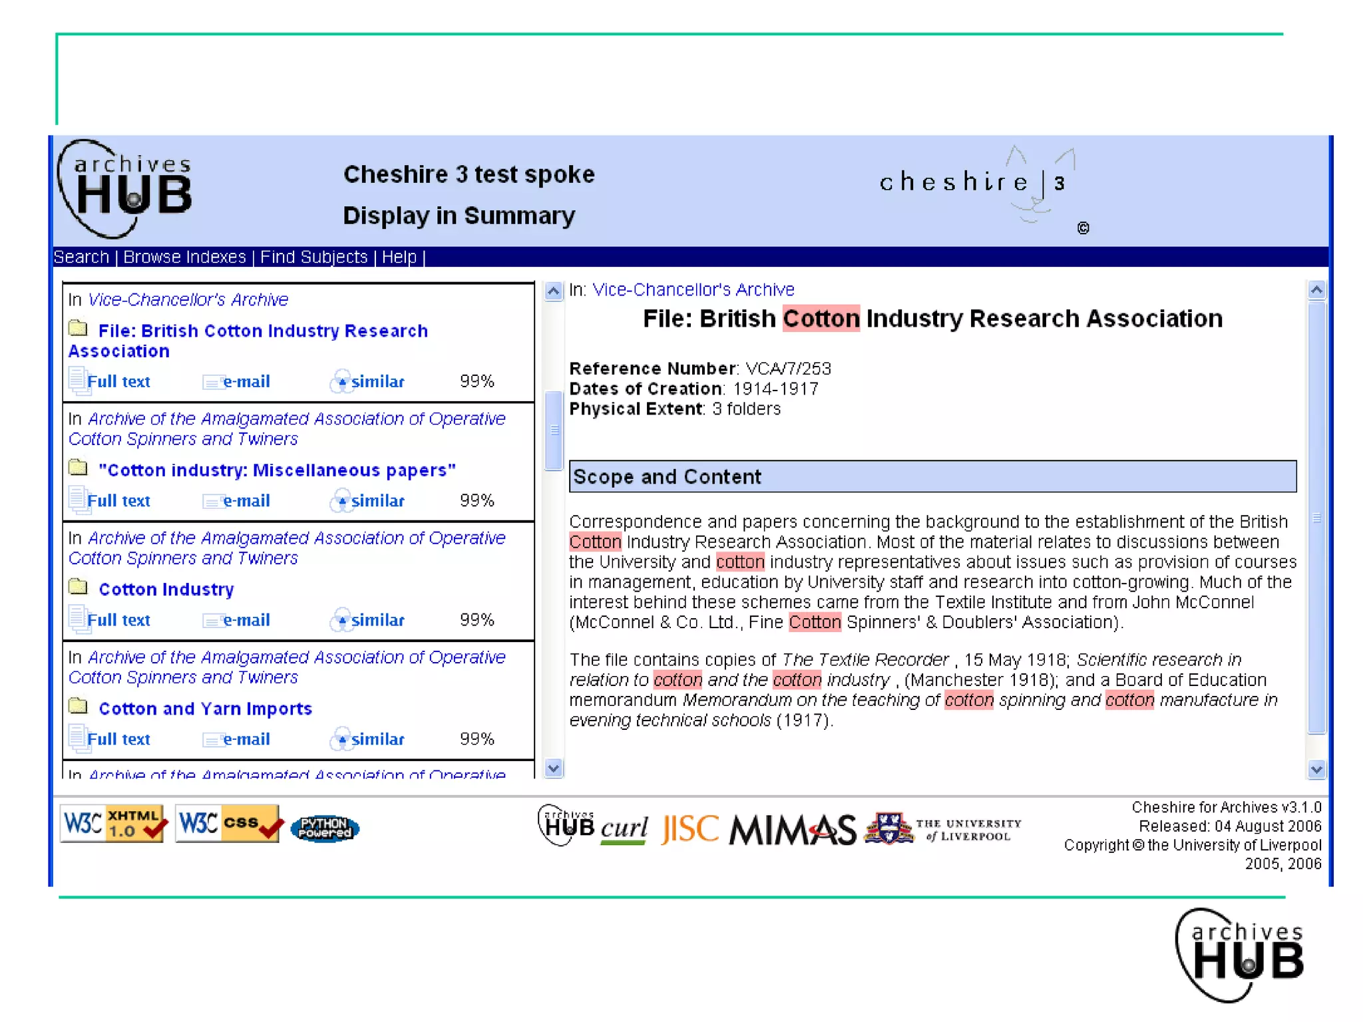This screenshot has height=1022, width=1363.
Task: Click the W3C XHTML 1.0 validation badge
Action: click(112, 824)
